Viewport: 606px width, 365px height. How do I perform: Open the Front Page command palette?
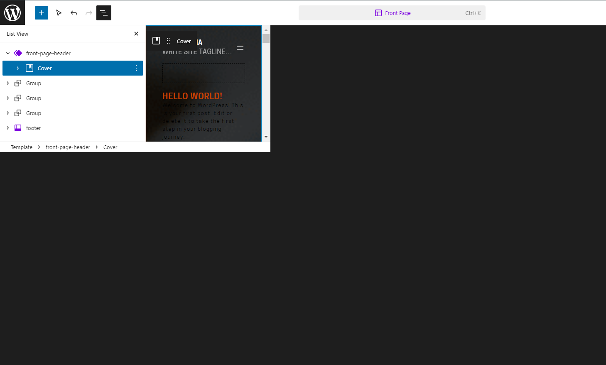point(392,13)
